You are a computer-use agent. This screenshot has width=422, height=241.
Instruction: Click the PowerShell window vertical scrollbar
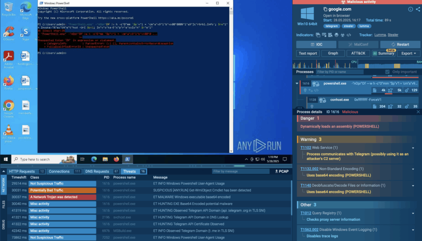[x=231, y=80]
